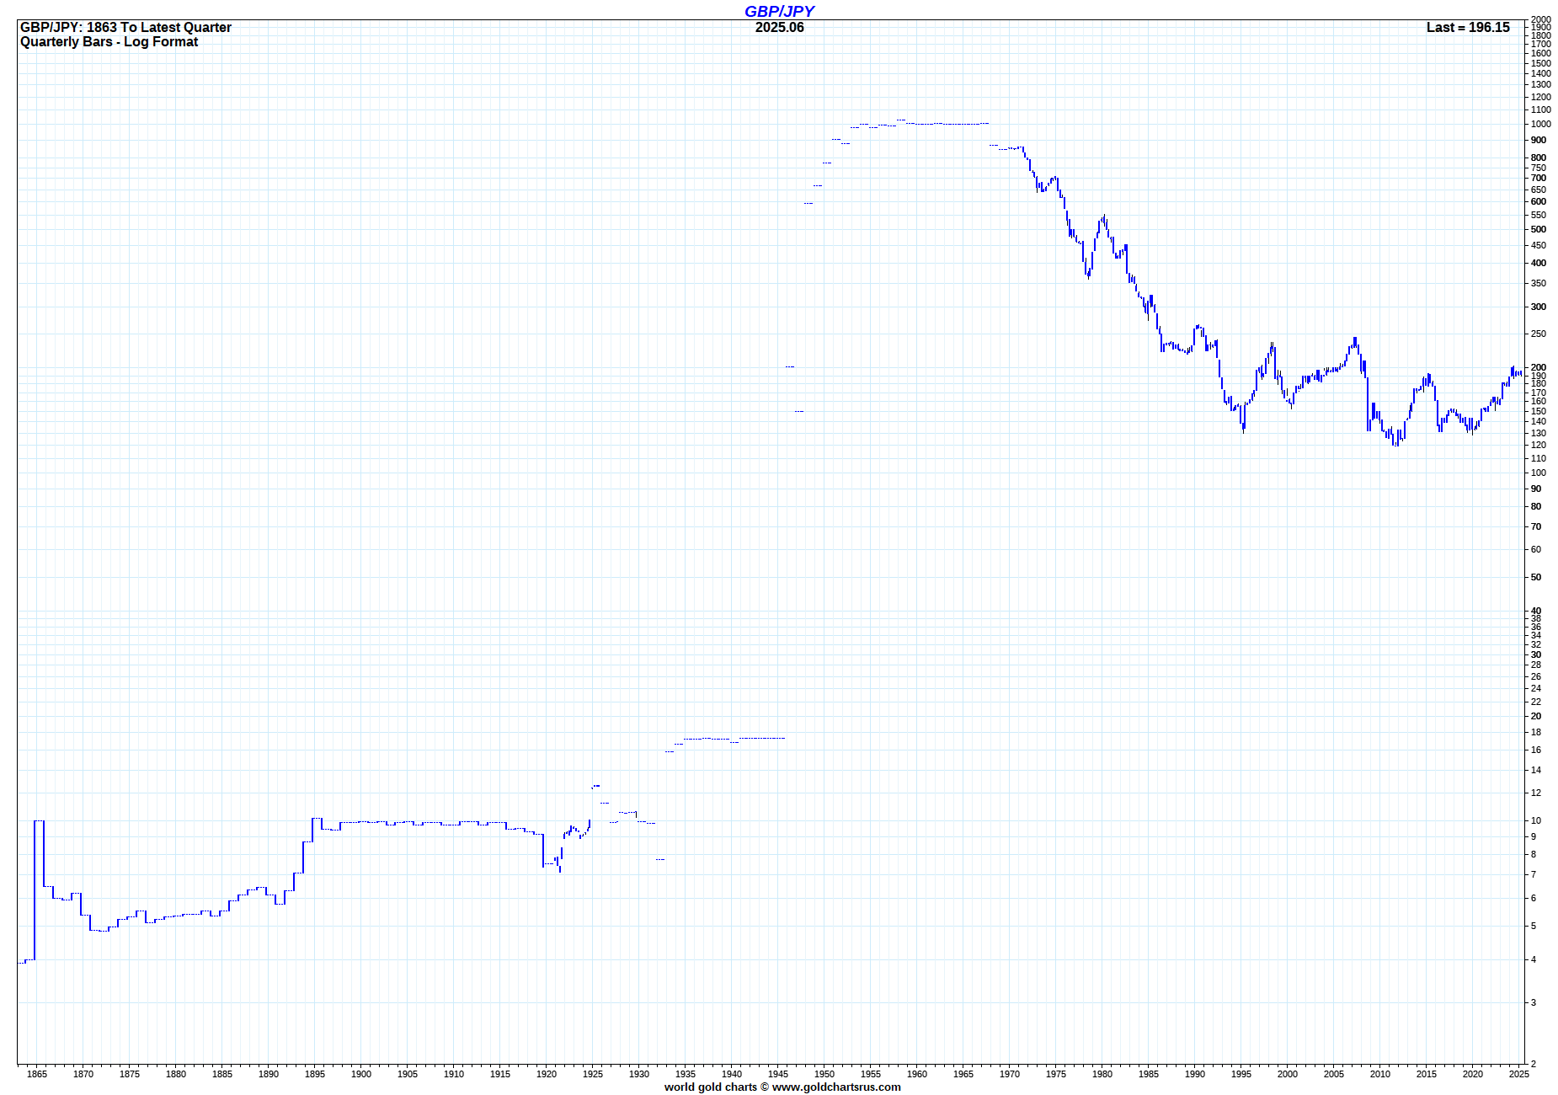Click the 1980 x-axis year label
Viewport: 1558px width, 1095px height.
pyautogui.click(x=1102, y=1074)
